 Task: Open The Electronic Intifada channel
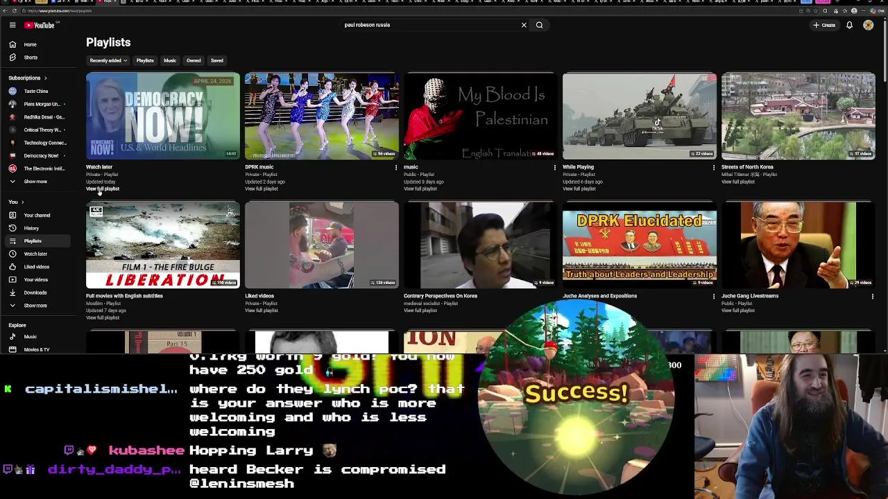point(36,168)
